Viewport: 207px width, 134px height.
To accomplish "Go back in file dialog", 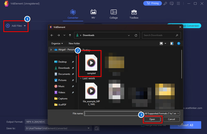I will pyautogui.click(x=52, y=35).
